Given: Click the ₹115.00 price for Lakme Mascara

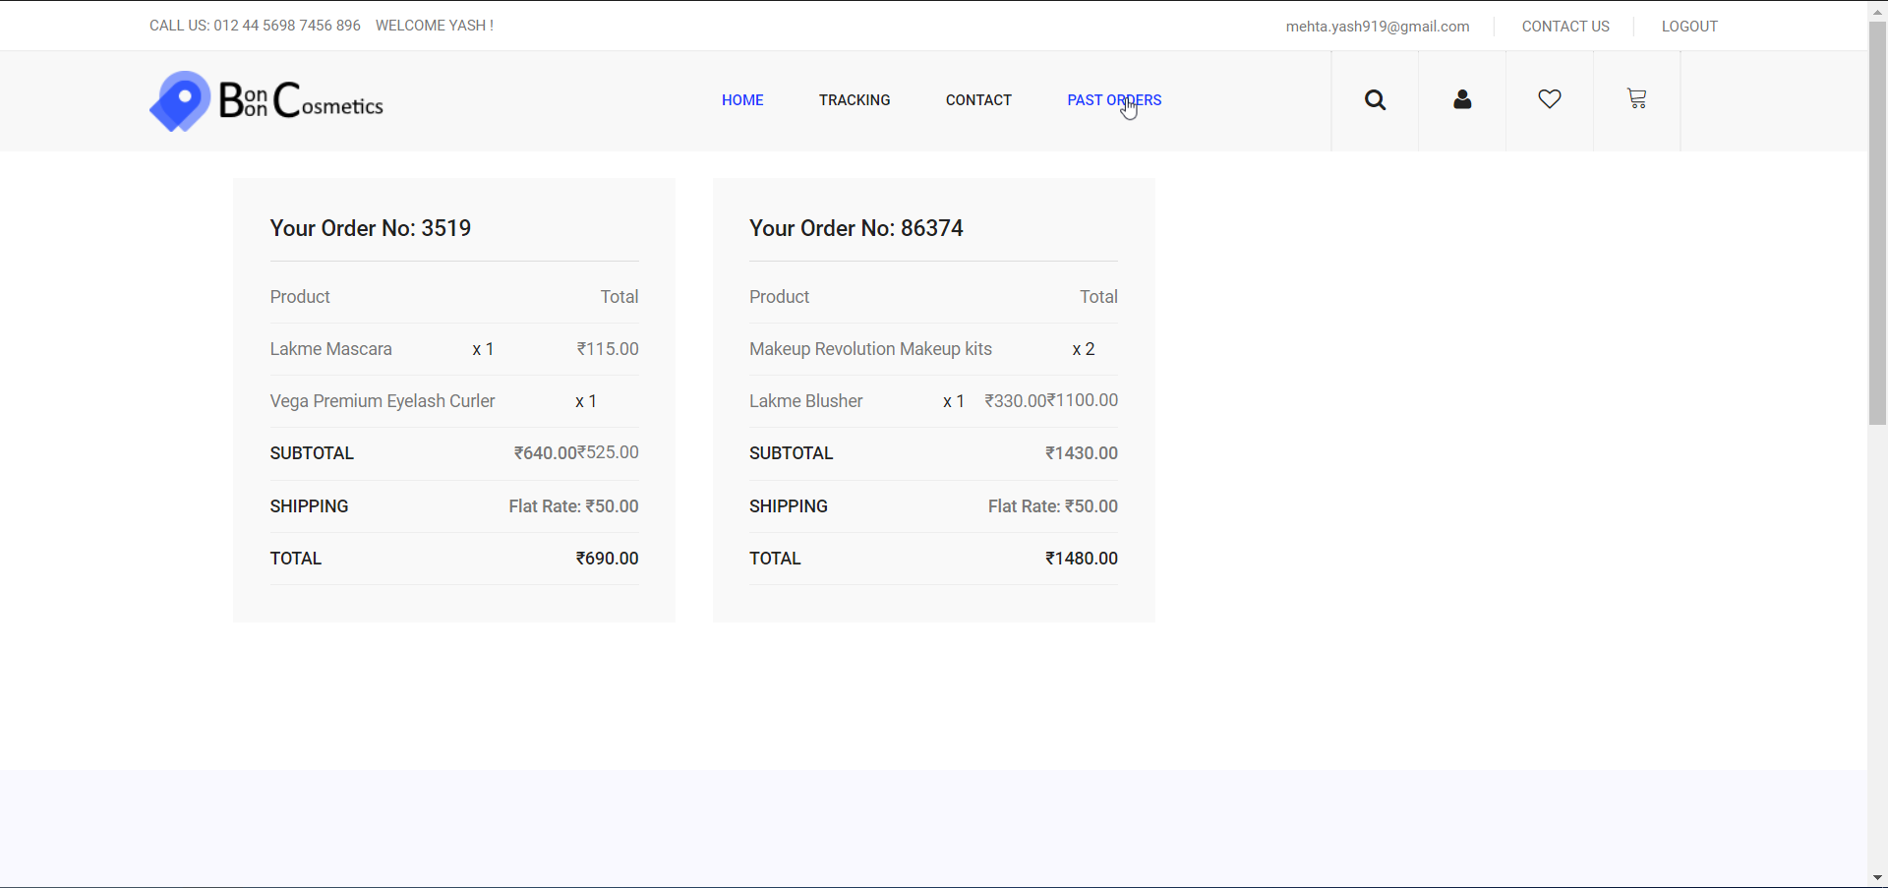Looking at the screenshot, I should 608,349.
